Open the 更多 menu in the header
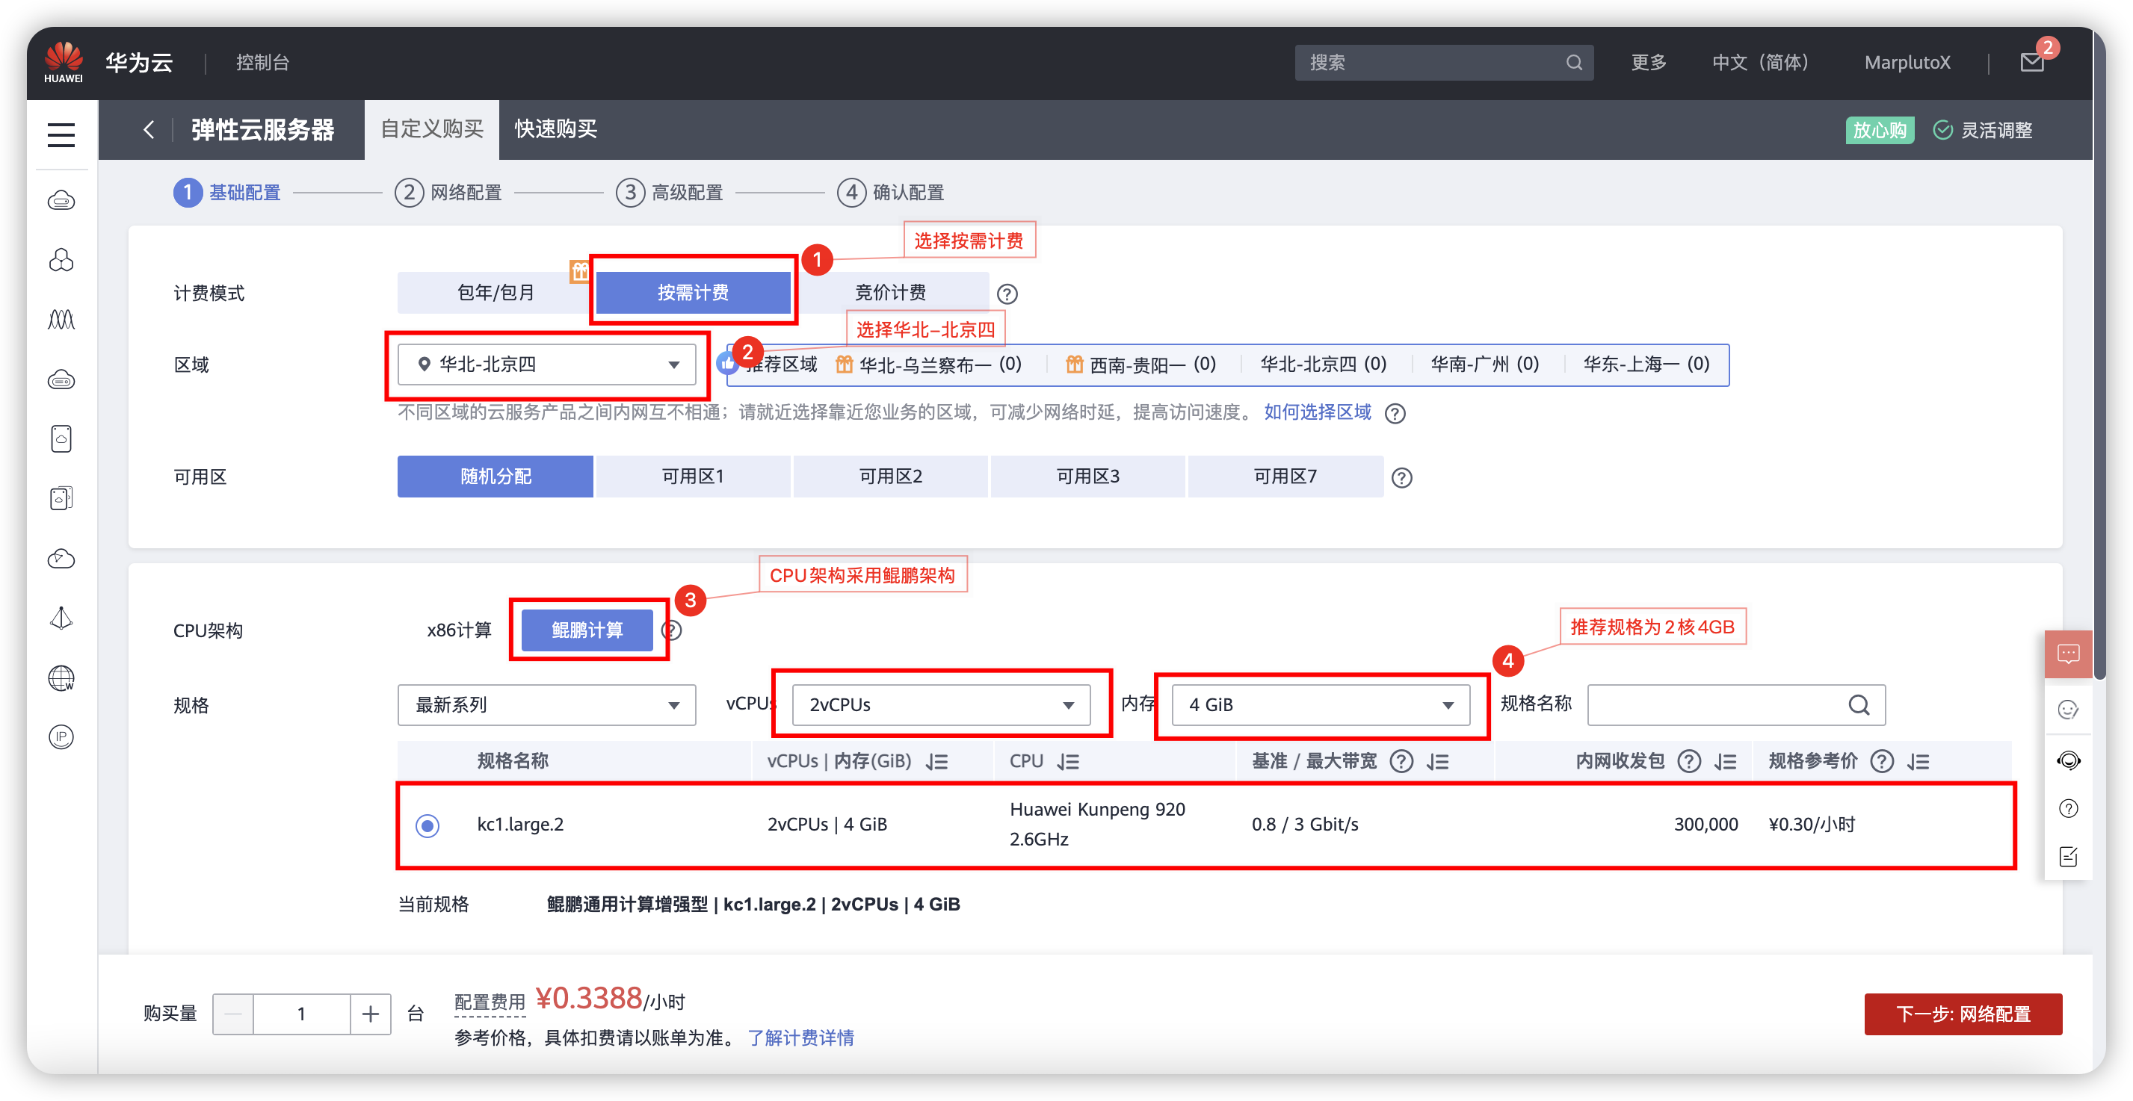 (1648, 63)
